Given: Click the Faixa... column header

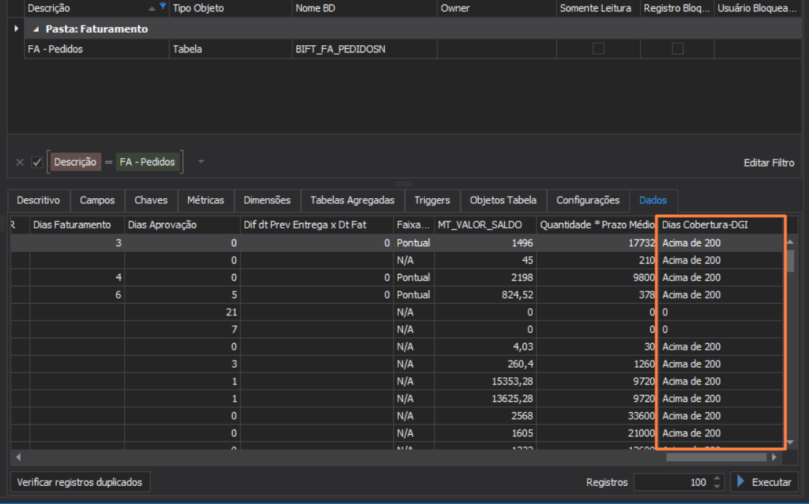Looking at the screenshot, I should coord(414,225).
